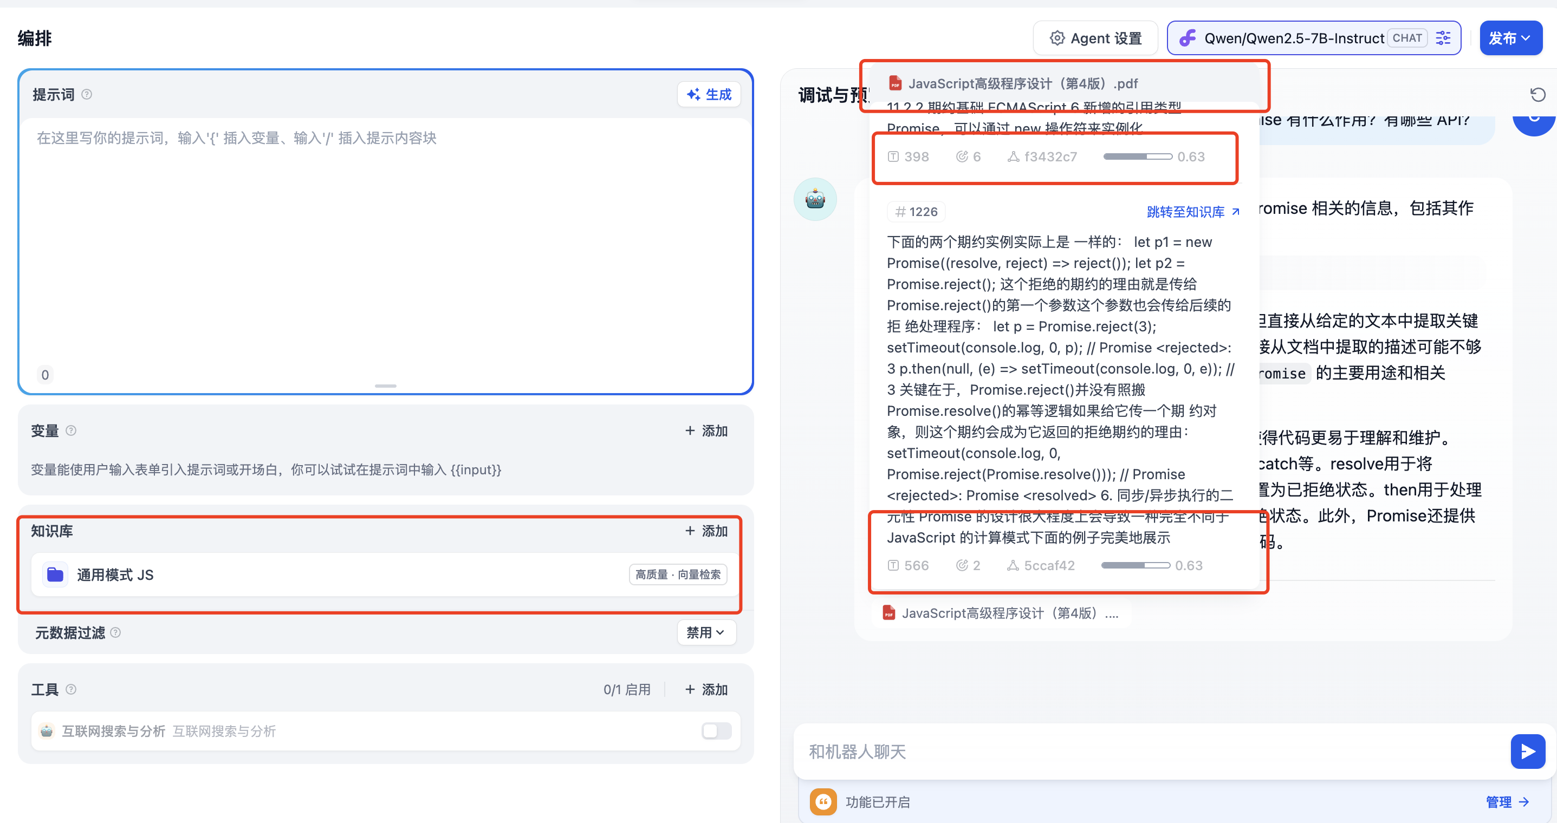Click the robot avatar icon in chat

point(815,199)
